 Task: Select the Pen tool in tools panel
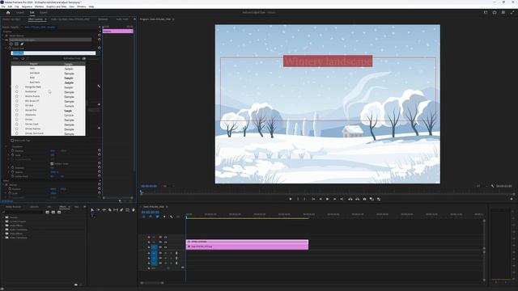[121, 210]
